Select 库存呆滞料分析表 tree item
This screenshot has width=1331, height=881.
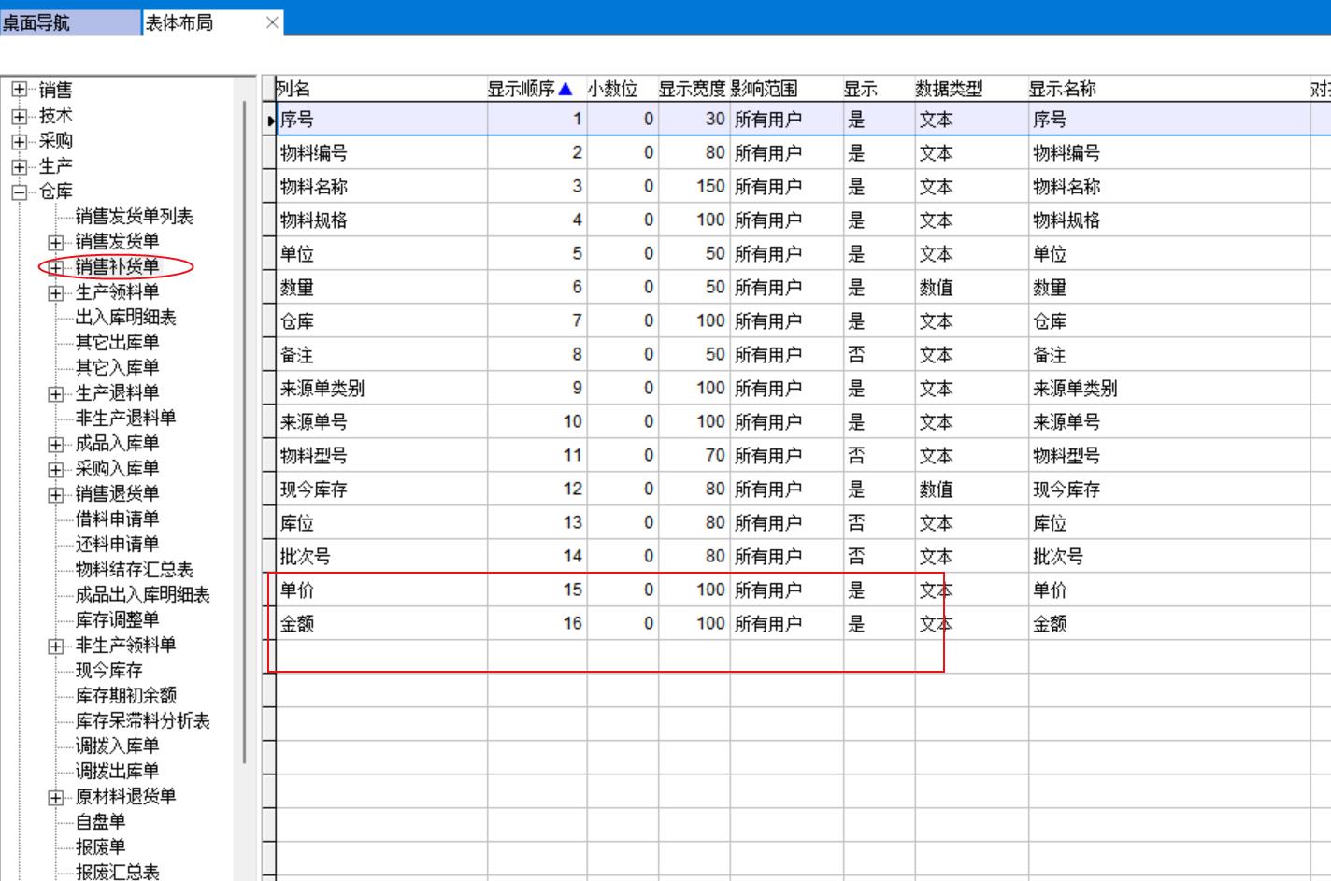click(142, 721)
